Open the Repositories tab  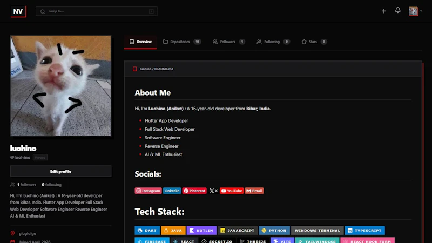point(182,42)
